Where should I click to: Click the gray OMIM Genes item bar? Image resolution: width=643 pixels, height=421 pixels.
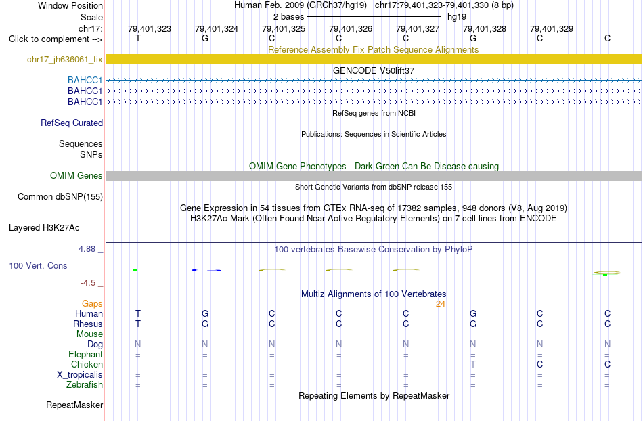point(374,175)
